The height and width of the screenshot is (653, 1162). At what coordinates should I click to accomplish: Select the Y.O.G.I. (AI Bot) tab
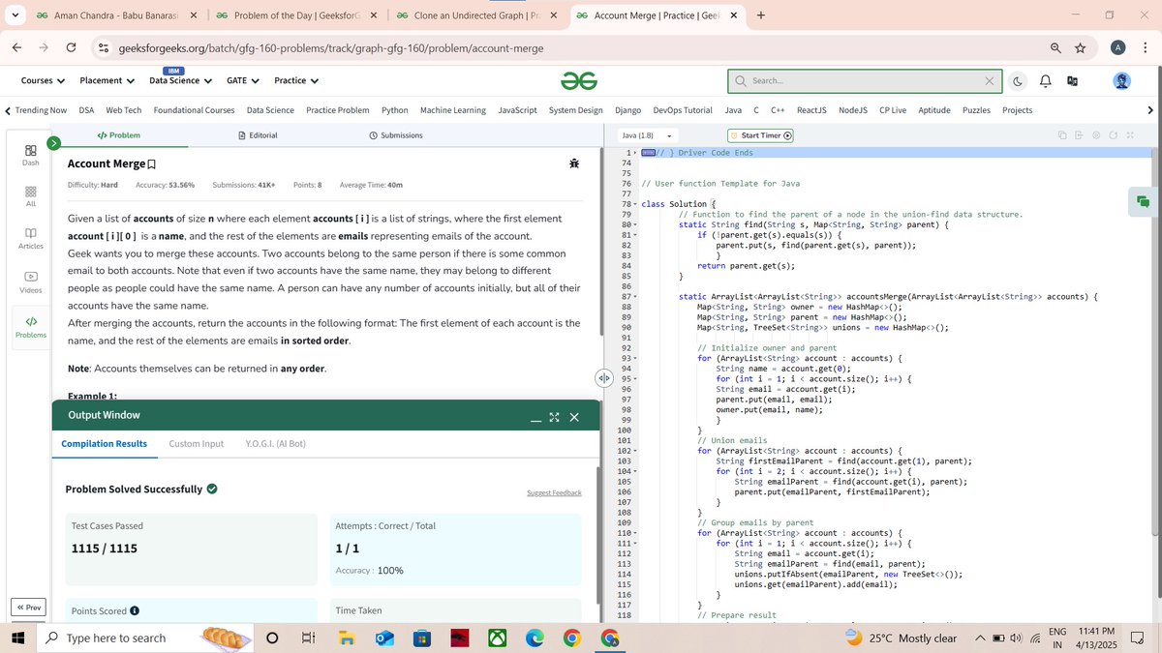(276, 444)
